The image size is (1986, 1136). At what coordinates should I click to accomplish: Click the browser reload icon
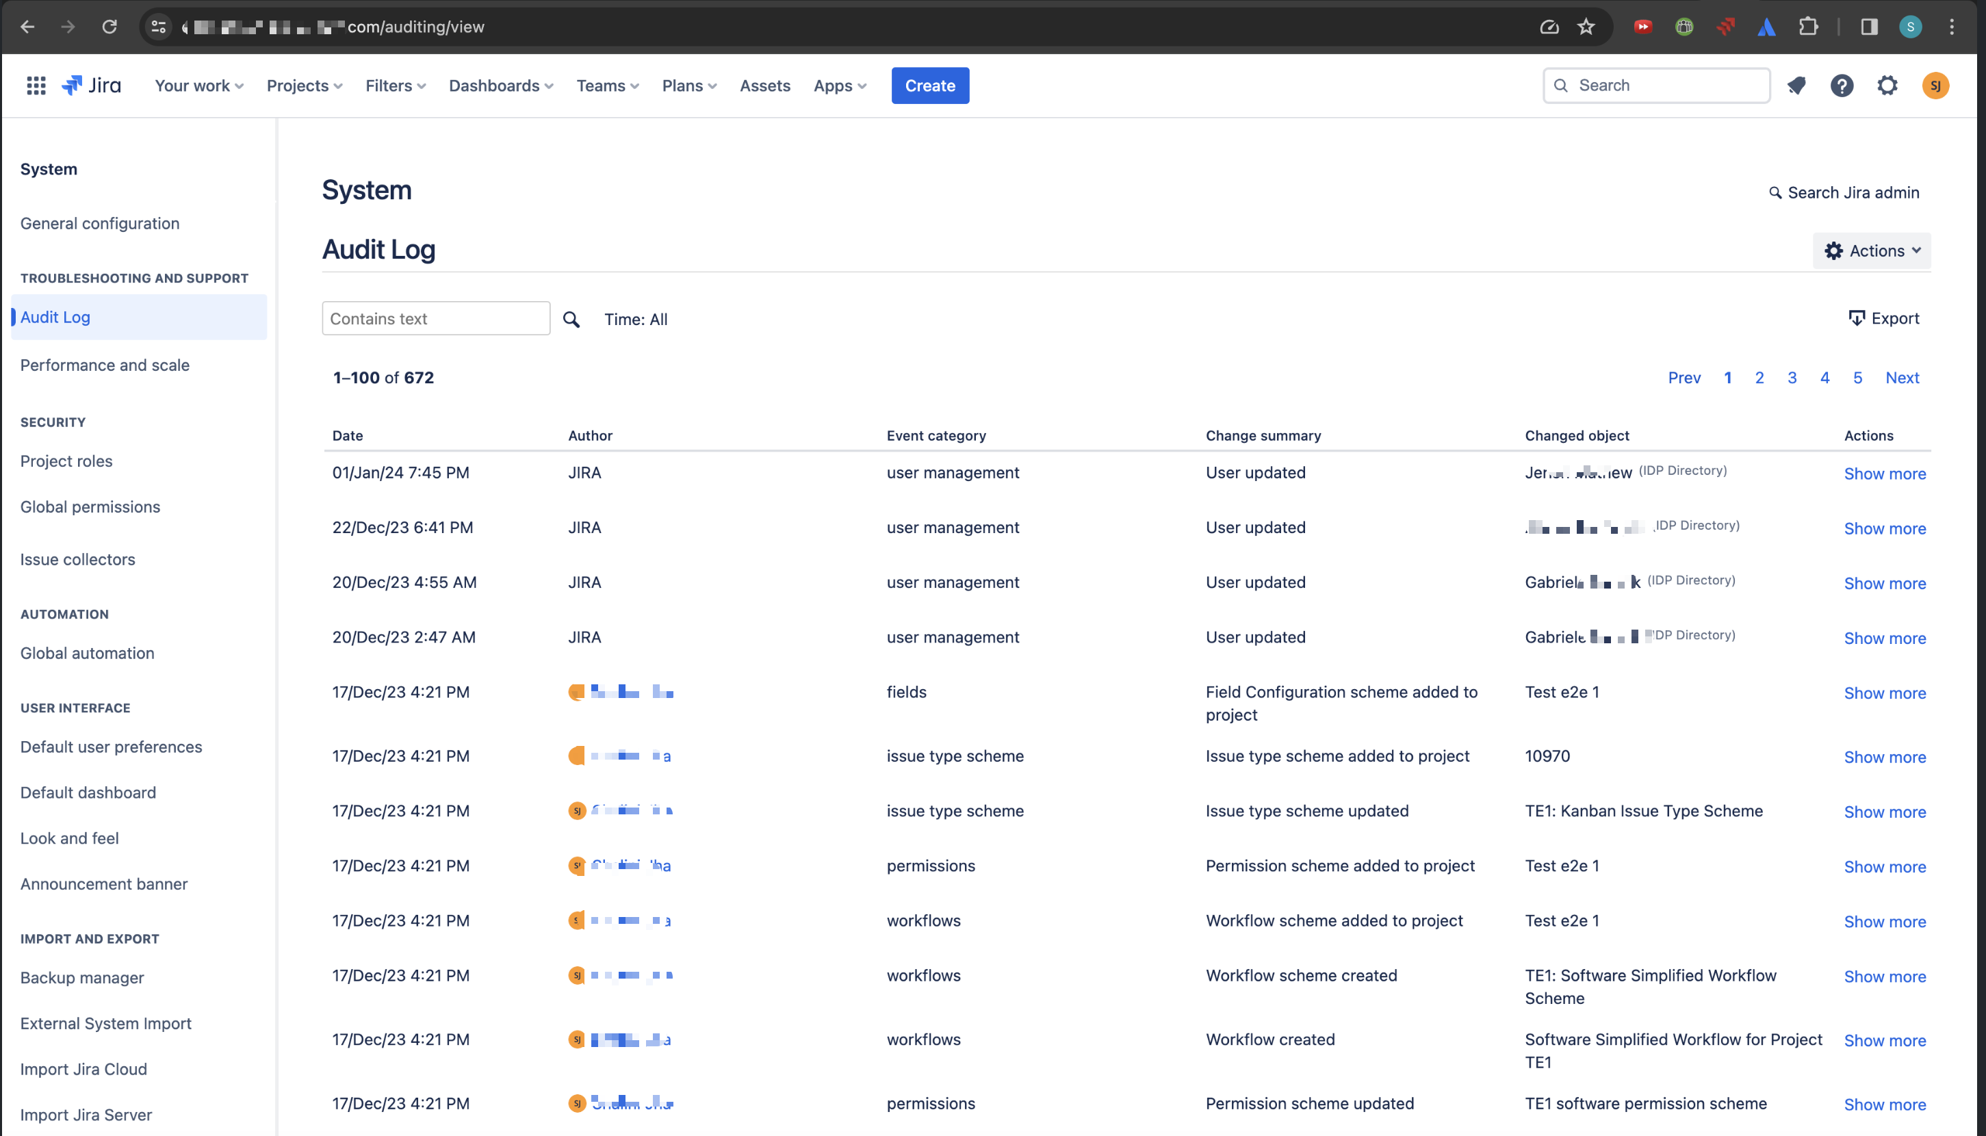click(109, 27)
